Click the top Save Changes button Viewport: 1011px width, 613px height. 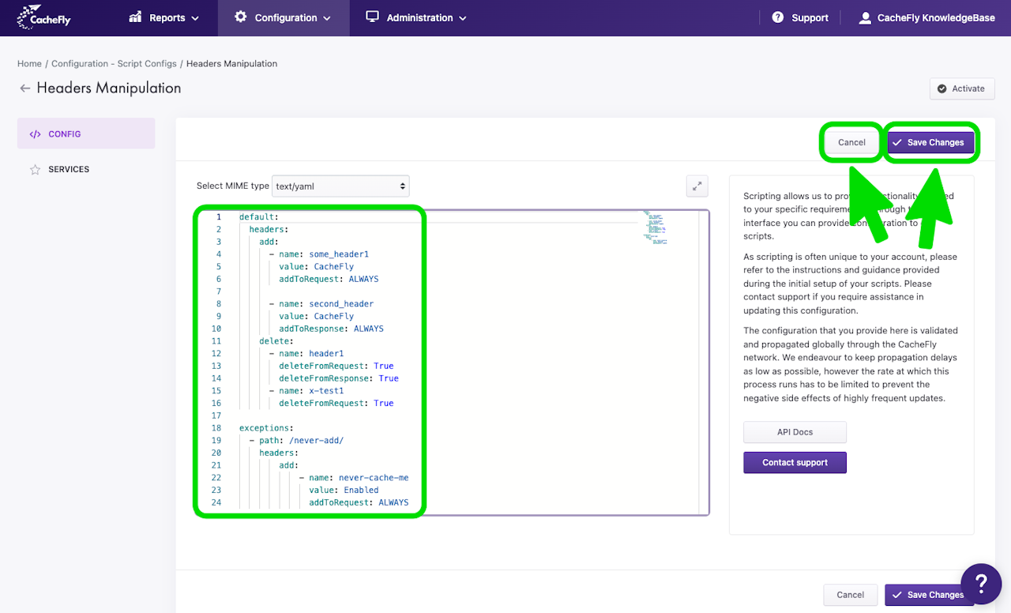(x=930, y=142)
